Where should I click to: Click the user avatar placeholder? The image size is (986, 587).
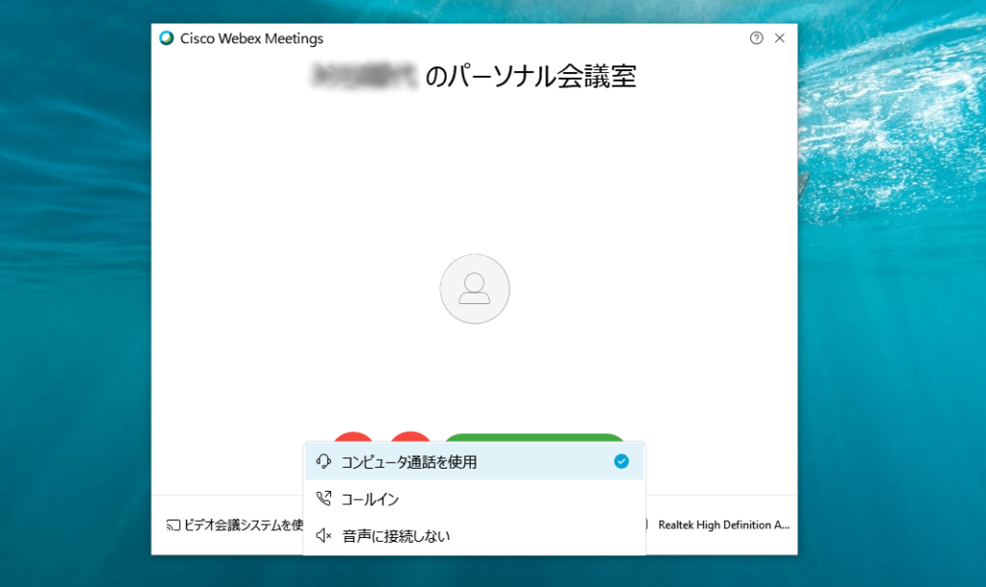475,289
